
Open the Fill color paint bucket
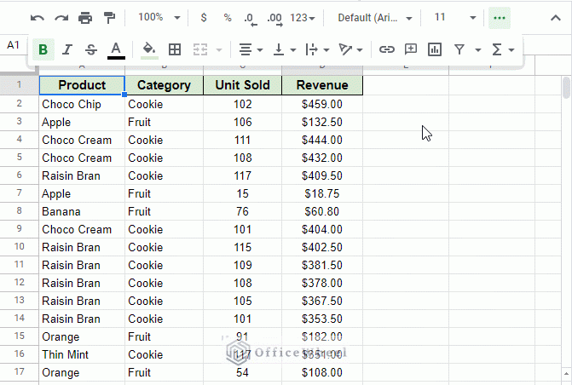149,49
